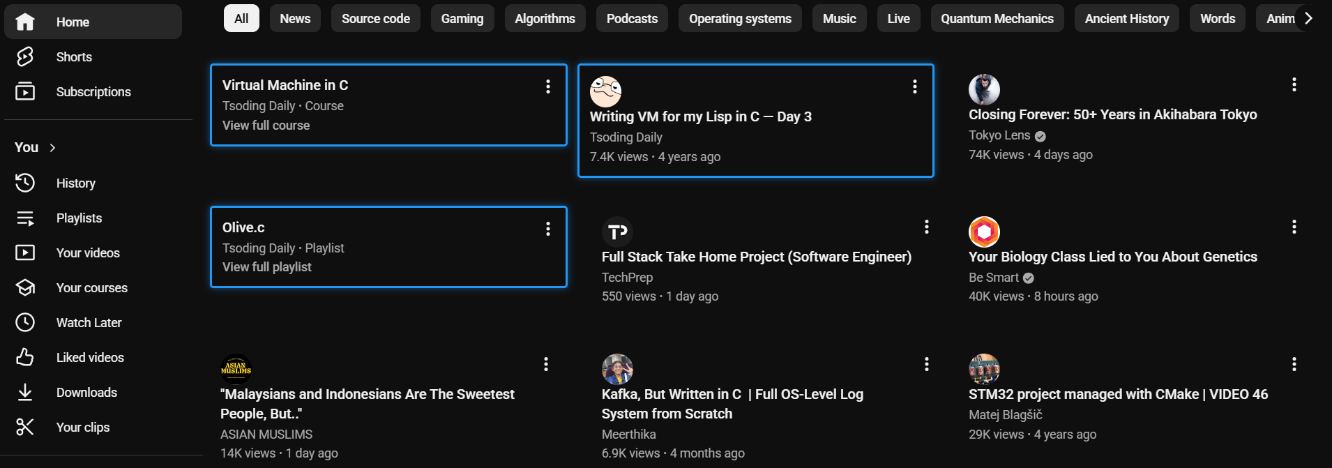The height and width of the screenshot is (468, 1332).
Task: Select the Source code filter chip
Action: tap(375, 19)
